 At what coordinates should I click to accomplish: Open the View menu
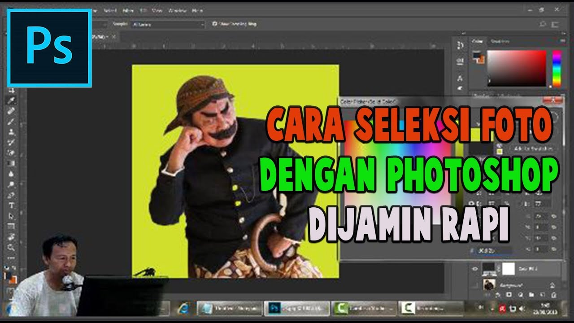pos(157,10)
